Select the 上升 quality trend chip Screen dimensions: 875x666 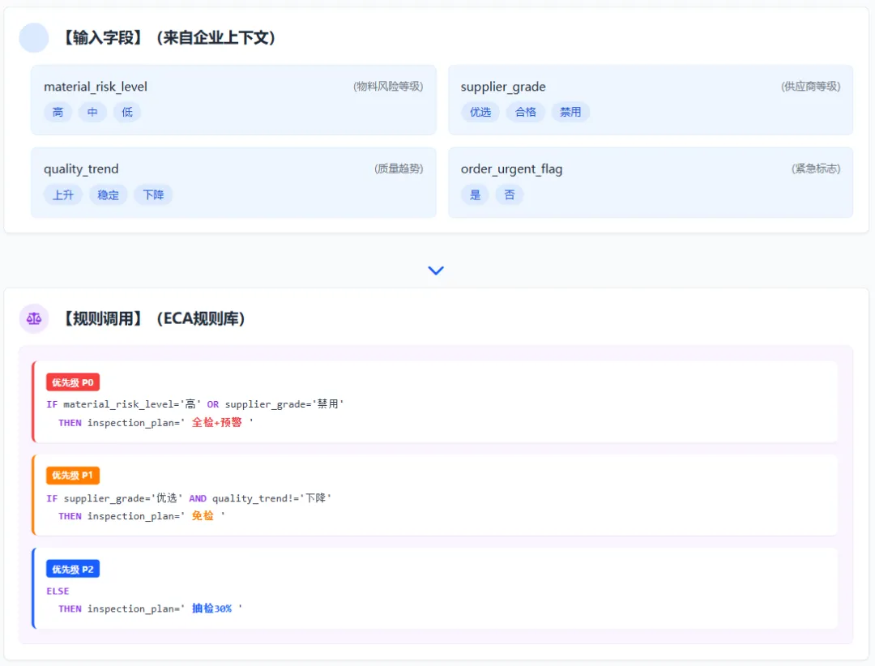63,194
